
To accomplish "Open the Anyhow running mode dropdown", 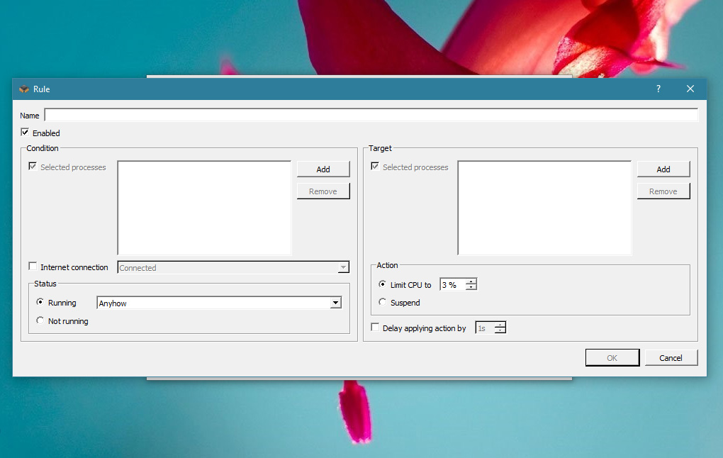I will click(335, 303).
